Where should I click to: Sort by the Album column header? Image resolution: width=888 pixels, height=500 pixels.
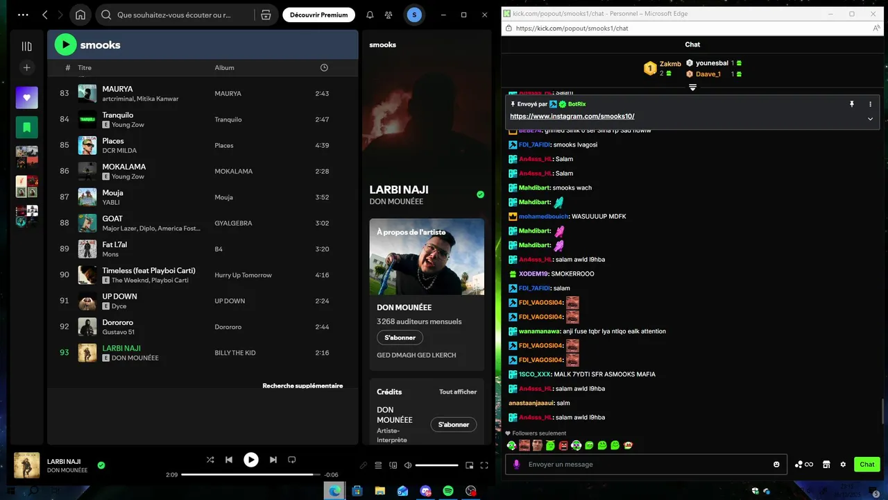click(x=224, y=67)
